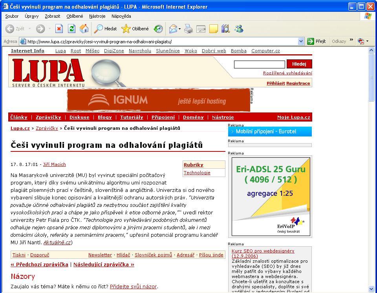Open the Discuss yellow note icon
The height and width of the screenshot is (293, 377).
click(214, 29)
